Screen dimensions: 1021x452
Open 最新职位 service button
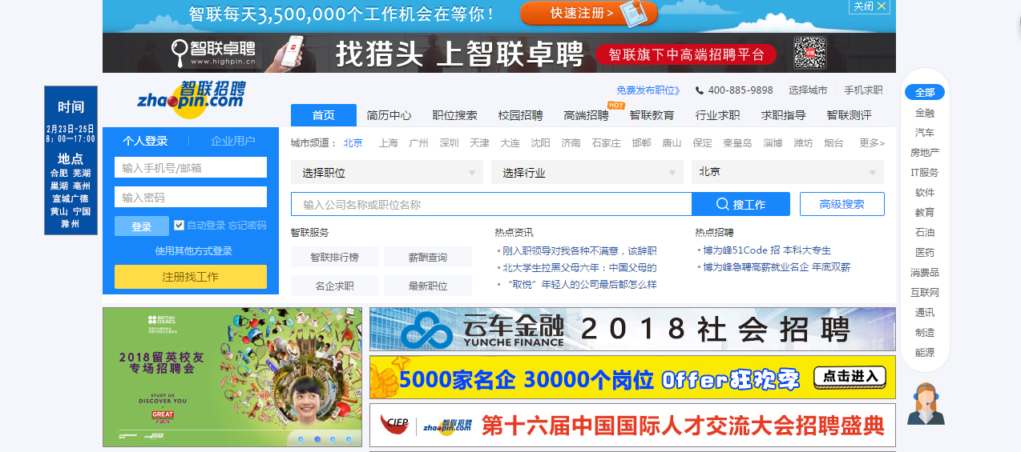pyautogui.click(x=428, y=286)
